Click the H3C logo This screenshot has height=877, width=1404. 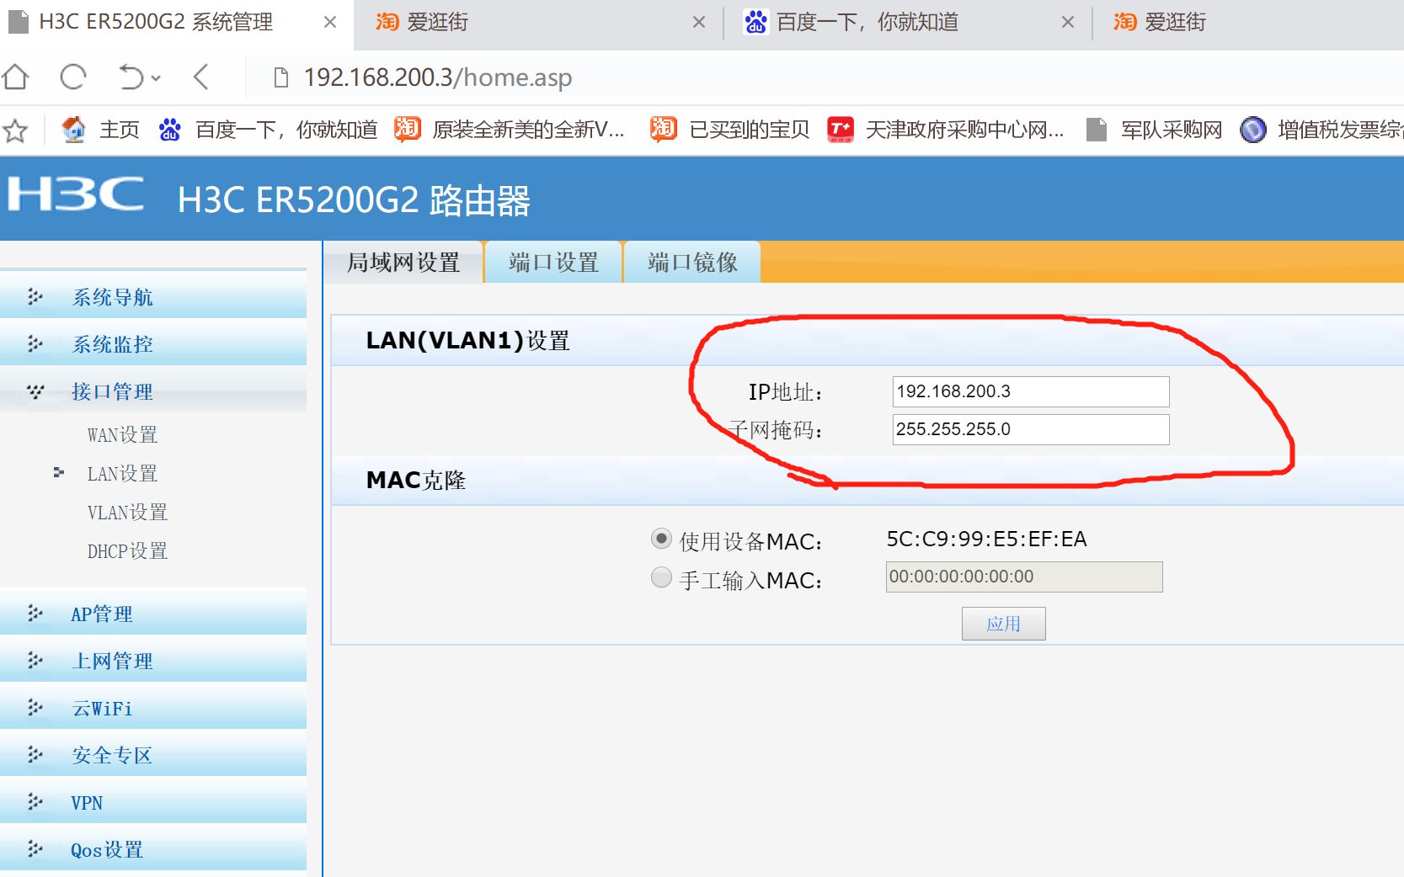(x=76, y=194)
